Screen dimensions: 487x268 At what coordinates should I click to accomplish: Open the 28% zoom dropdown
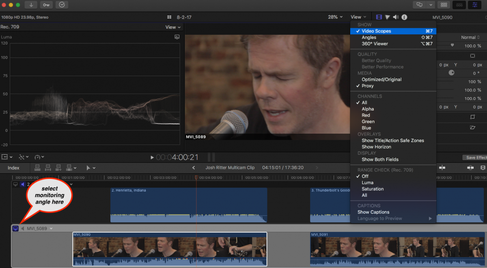[335, 17]
